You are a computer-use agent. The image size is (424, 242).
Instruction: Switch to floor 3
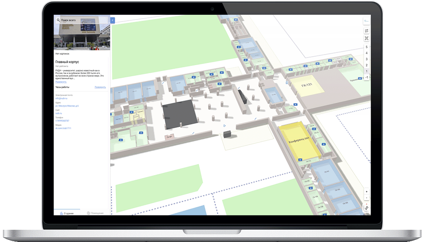(x=366, y=59)
